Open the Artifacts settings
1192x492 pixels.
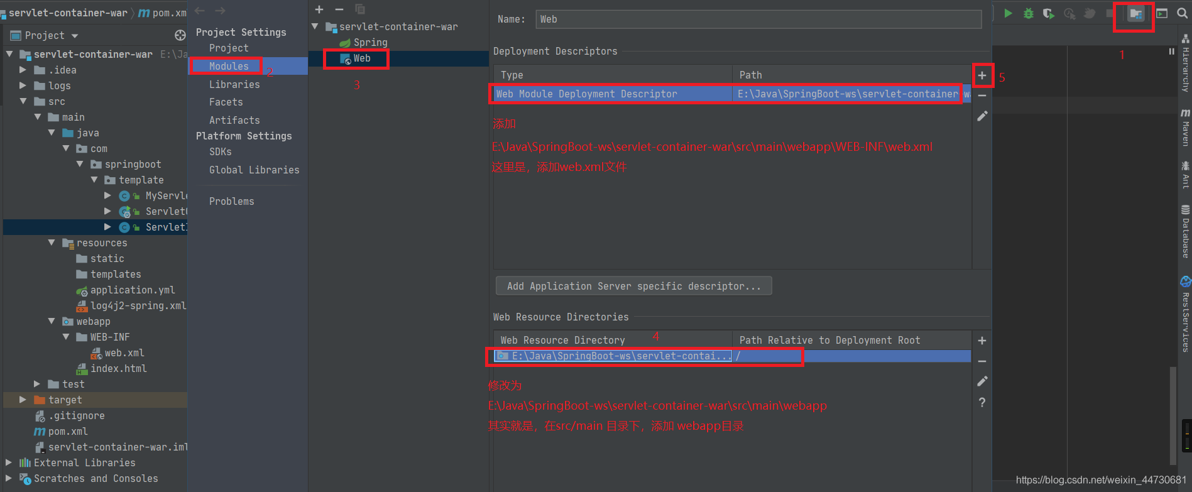234,120
